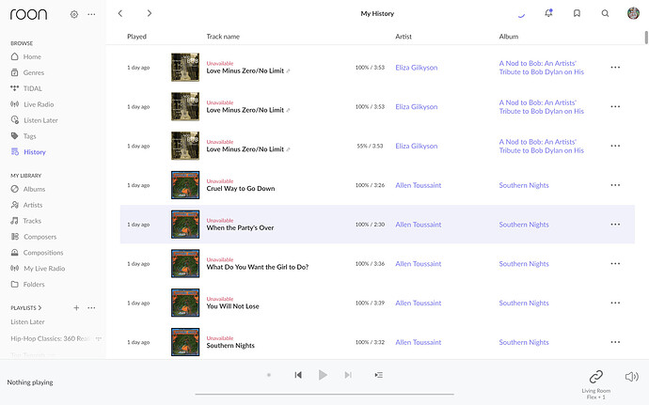Open Living Room zone link icon
Image resolution: width=649 pixels, height=405 pixels.
[595, 376]
